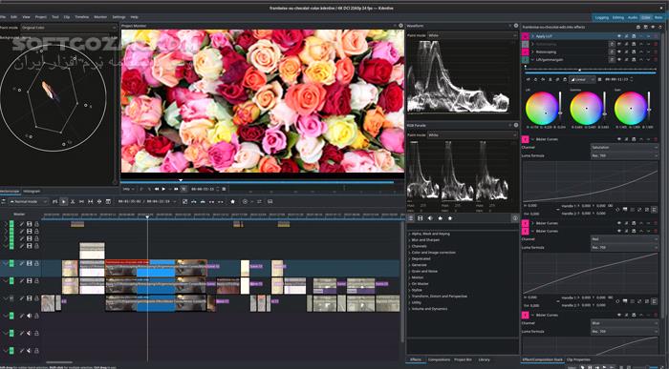This screenshot has height=369, width=669.
Task: Play the Project Monitor preview
Action: [x=163, y=189]
